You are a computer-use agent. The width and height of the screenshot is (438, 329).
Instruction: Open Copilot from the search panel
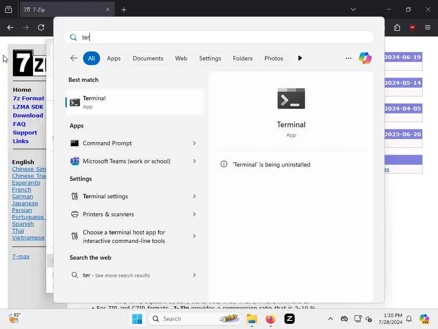click(365, 58)
